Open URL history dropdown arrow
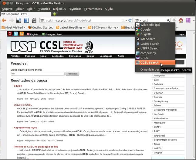The image size is (196, 160). click(x=126, y=20)
